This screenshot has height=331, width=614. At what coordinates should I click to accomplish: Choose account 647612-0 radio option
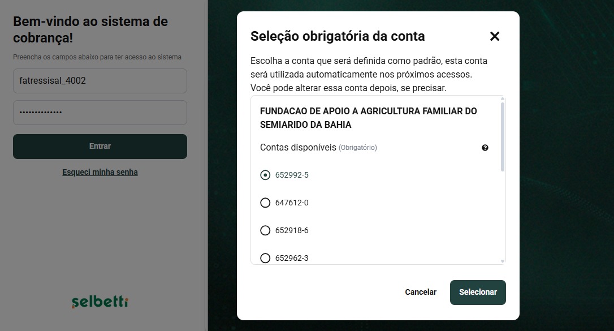pyautogui.click(x=265, y=203)
